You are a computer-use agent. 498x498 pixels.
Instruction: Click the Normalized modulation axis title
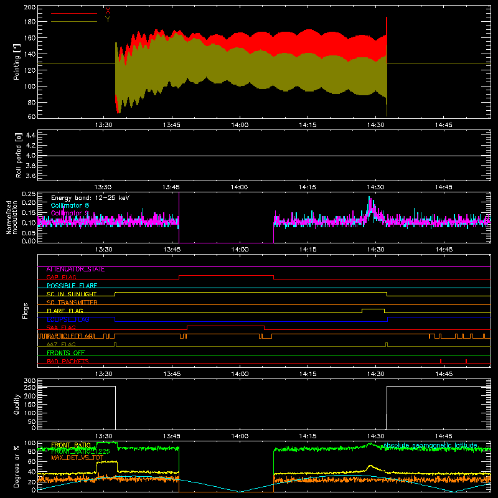(x=12, y=217)
